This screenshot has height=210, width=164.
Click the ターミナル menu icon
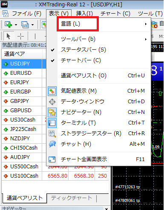[52, 123]
